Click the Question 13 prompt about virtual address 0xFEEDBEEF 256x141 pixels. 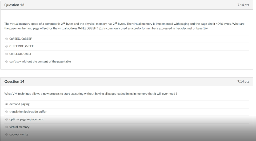(125, 26)
